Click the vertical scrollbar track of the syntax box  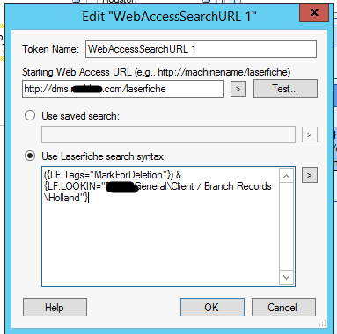tap(287, 227)
